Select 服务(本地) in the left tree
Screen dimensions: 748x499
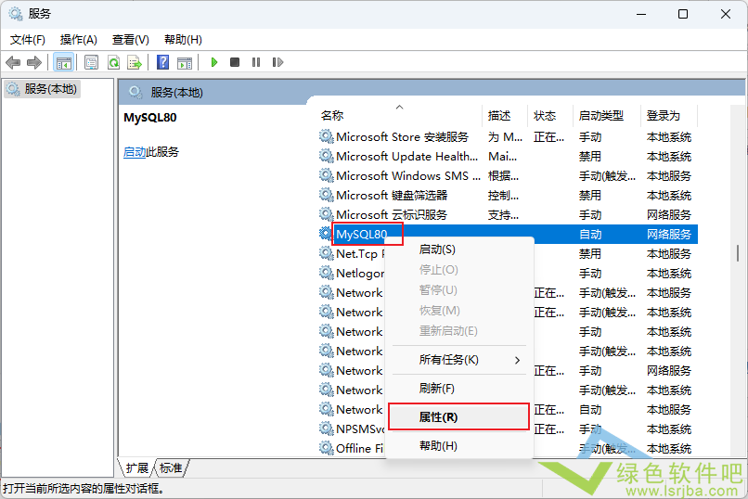click(x=44, y=89)
